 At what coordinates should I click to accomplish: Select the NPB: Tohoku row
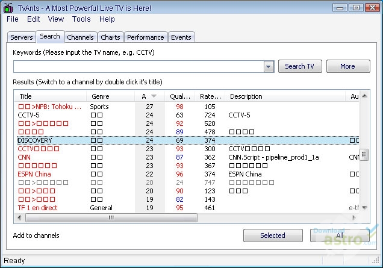pos(188,107)
